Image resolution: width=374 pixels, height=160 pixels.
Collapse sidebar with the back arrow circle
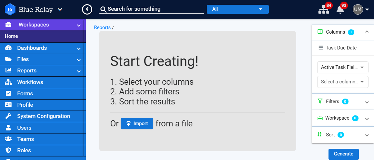[x=87, y=9]
